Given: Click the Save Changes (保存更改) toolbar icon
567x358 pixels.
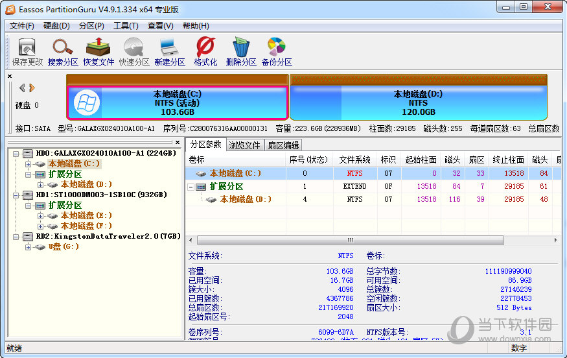Looking at the screenshot, I should [27, 51].
